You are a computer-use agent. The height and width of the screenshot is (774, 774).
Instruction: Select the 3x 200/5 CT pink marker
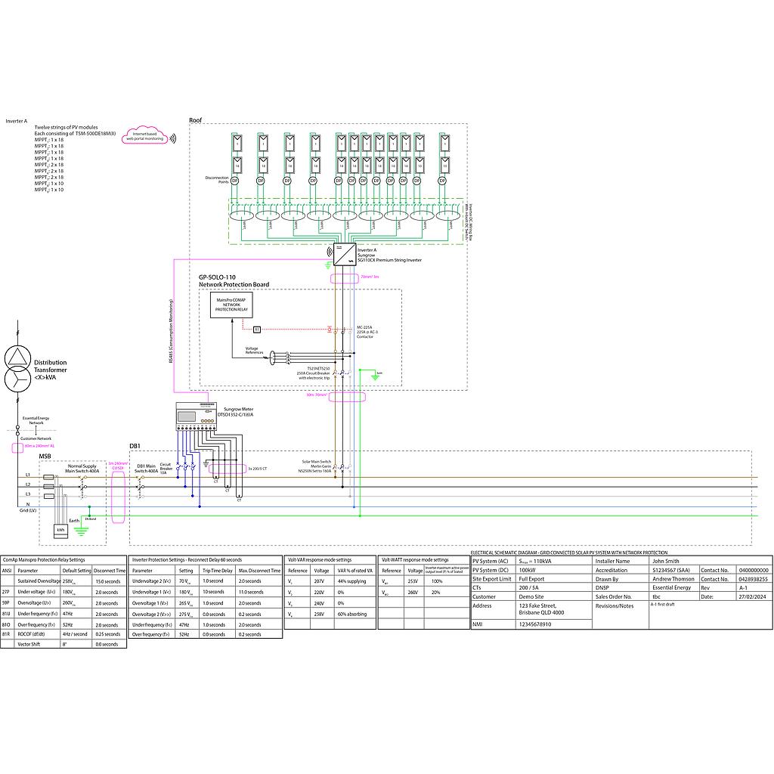tap(227, 469)
